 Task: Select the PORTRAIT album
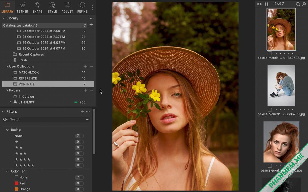coord(48,84)
